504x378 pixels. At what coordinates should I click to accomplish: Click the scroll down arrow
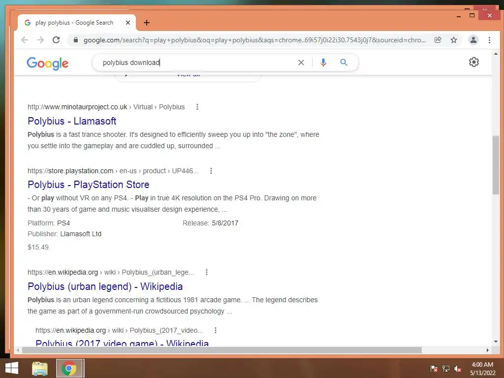496,342
